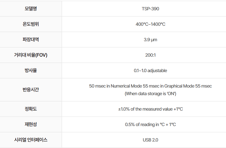Screen dimensions: 226x148
Task: Click the 재현성 row header
Action: (31, 124)
